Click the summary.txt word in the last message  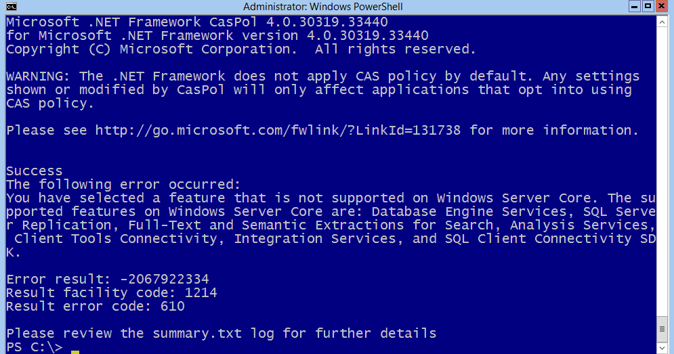[x=197, y=334]
